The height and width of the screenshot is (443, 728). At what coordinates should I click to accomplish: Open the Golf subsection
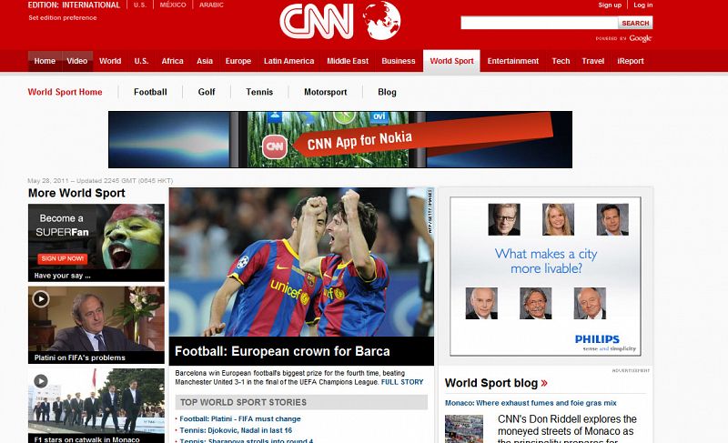[x=207, y=92]
